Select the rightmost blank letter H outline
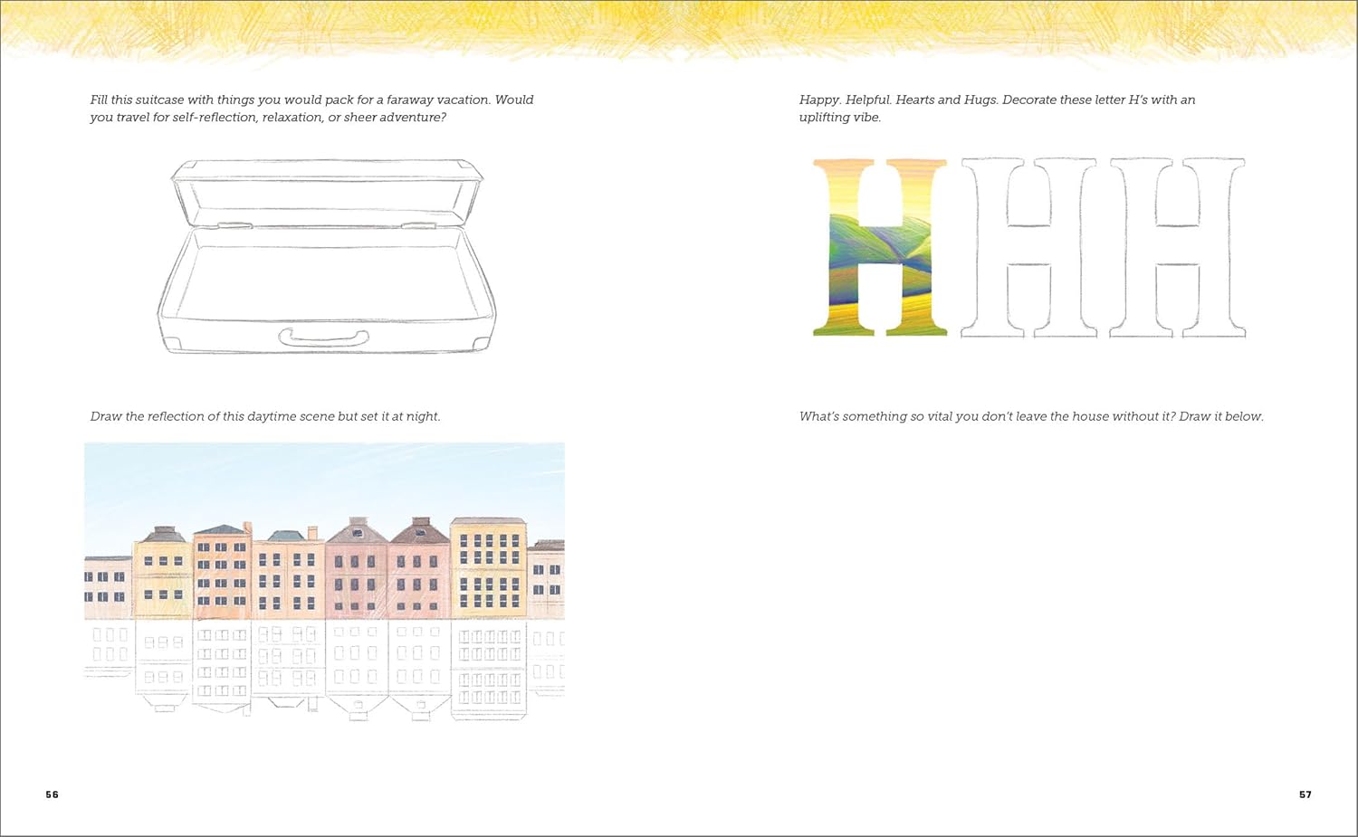1358x837 pixels. point(1177,247)
